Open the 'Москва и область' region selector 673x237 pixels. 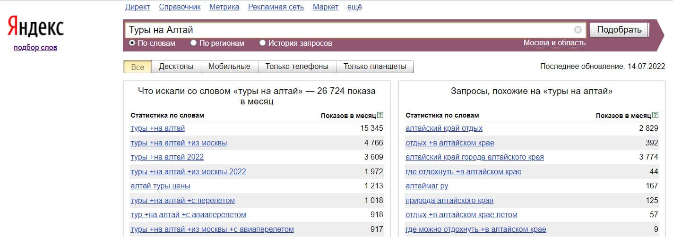pyautogui.click(x=554, y=43)
